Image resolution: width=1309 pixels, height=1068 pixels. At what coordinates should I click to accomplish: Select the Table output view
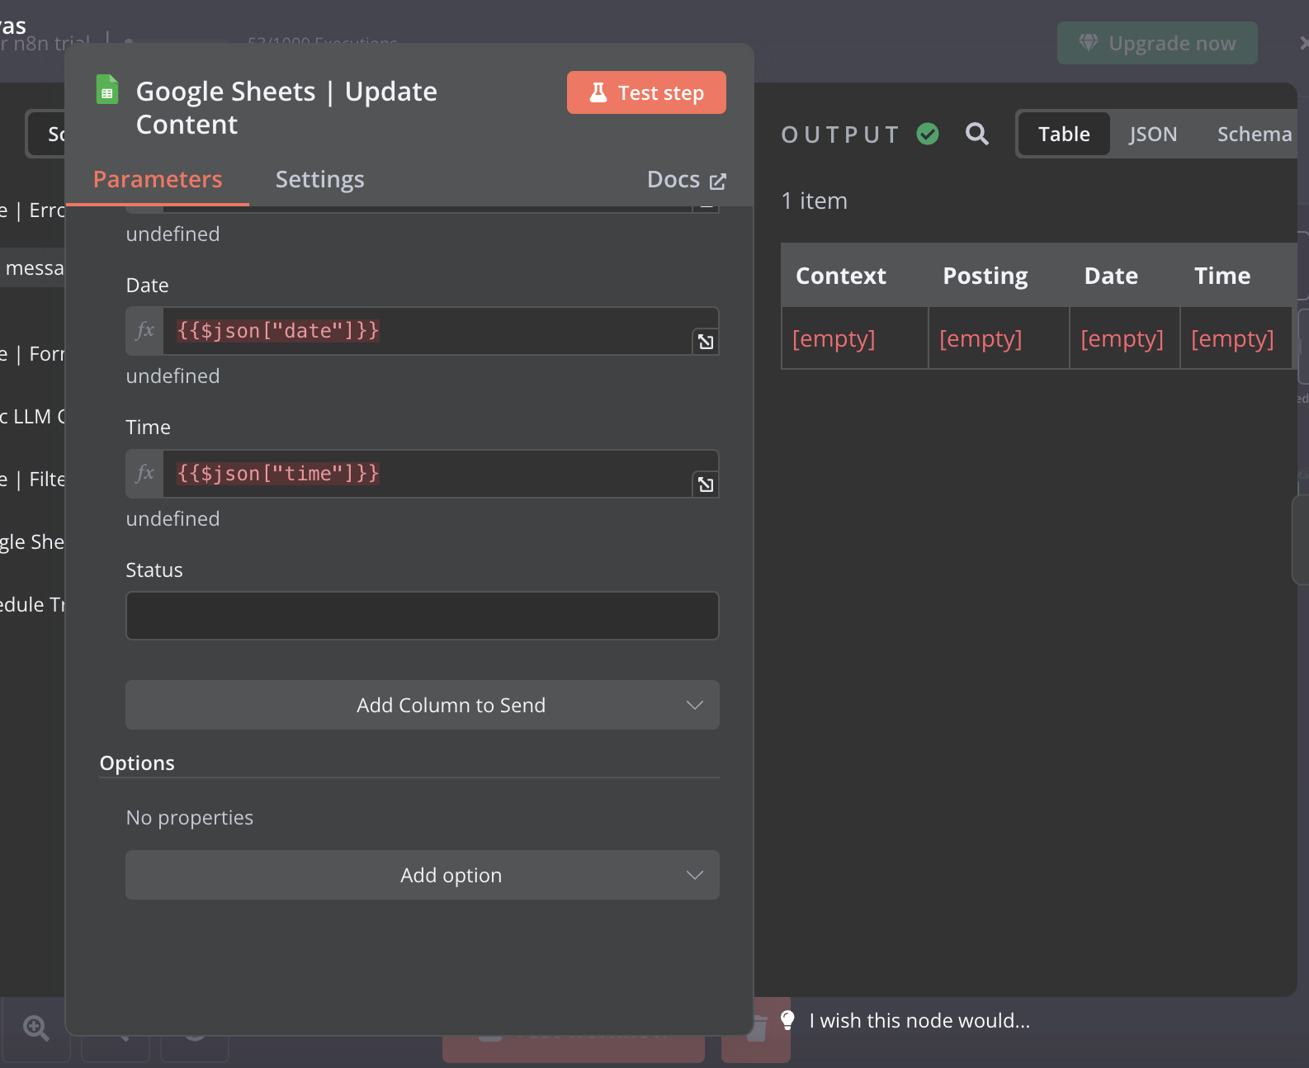point(1064,134)
